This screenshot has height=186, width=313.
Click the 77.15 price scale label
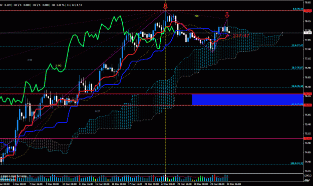pyautogui.click(x=307, y=58)
